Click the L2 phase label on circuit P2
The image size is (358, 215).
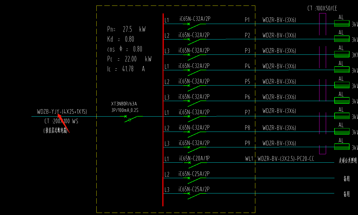tap(167, 36)
